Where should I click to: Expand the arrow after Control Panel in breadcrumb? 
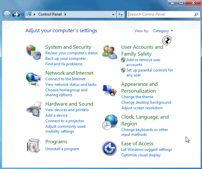[65, 14]
